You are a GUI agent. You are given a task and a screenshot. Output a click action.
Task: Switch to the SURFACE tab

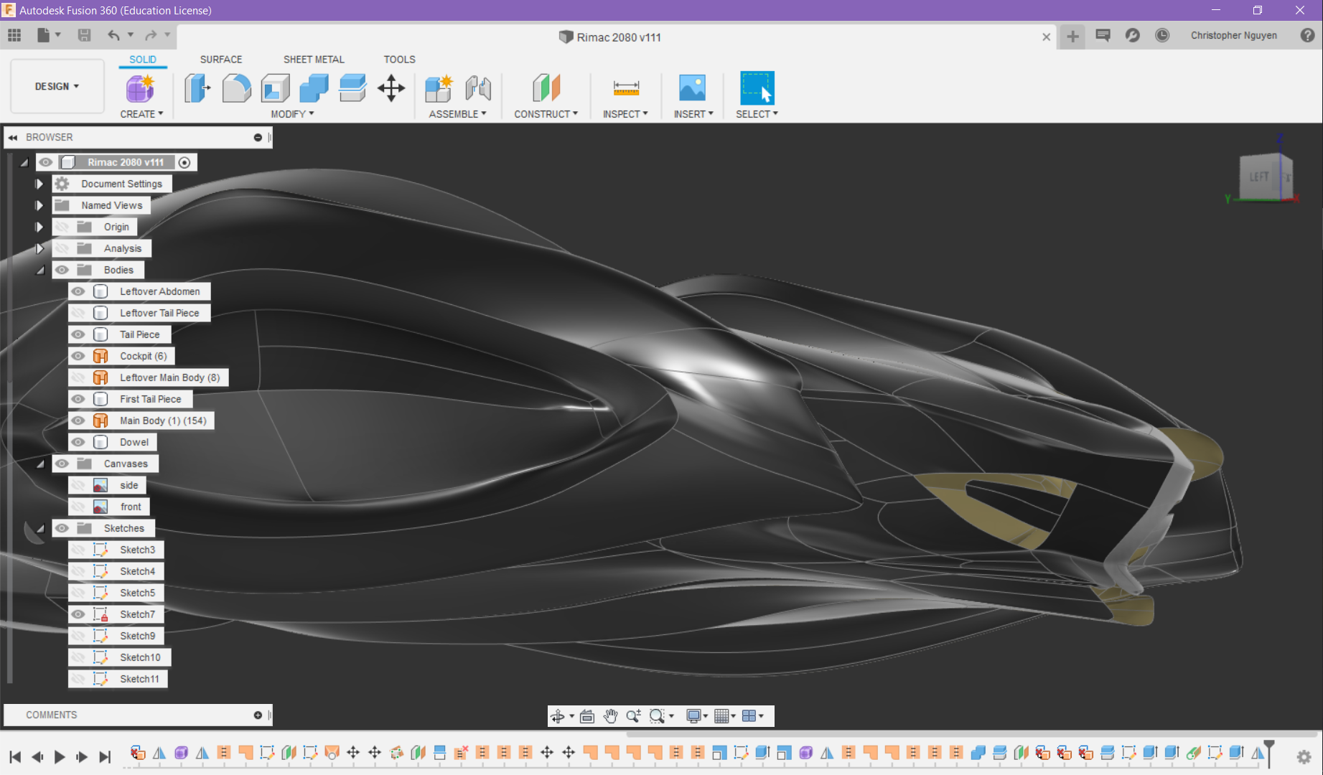[x=221, y=60]
